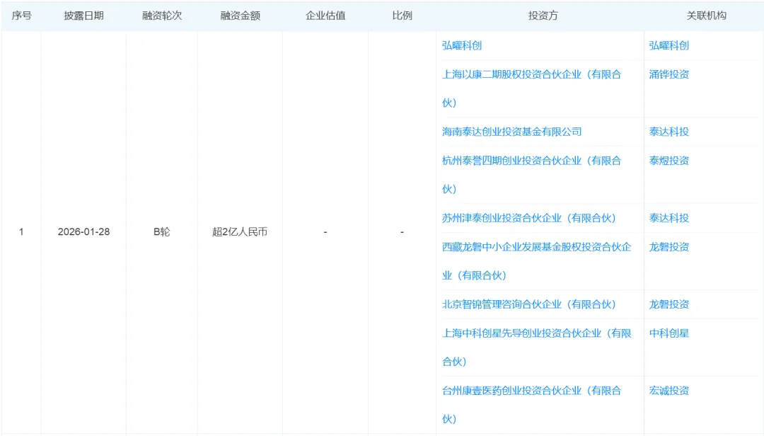Select the row number 1 cell
Viewport: 764px width, 436px height.
(x=21, y=232)
